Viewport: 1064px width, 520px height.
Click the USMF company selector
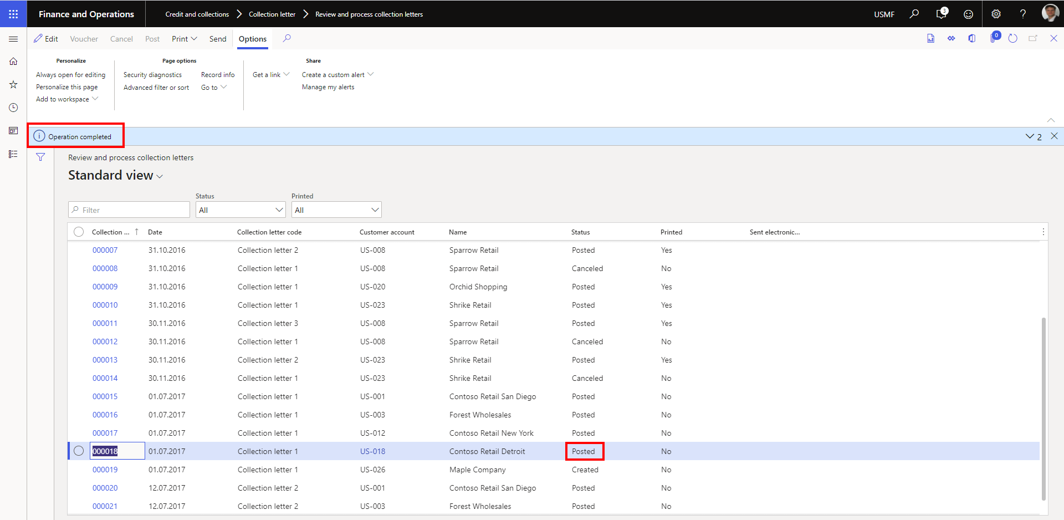pyautogui.click(x=884, y=14)
